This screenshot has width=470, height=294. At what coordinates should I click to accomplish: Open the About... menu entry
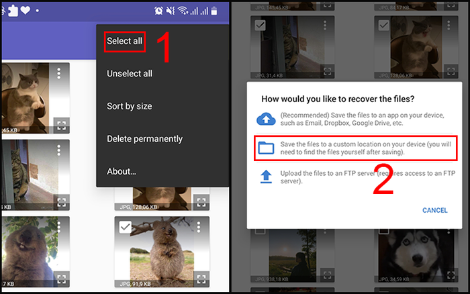[122, 171]
